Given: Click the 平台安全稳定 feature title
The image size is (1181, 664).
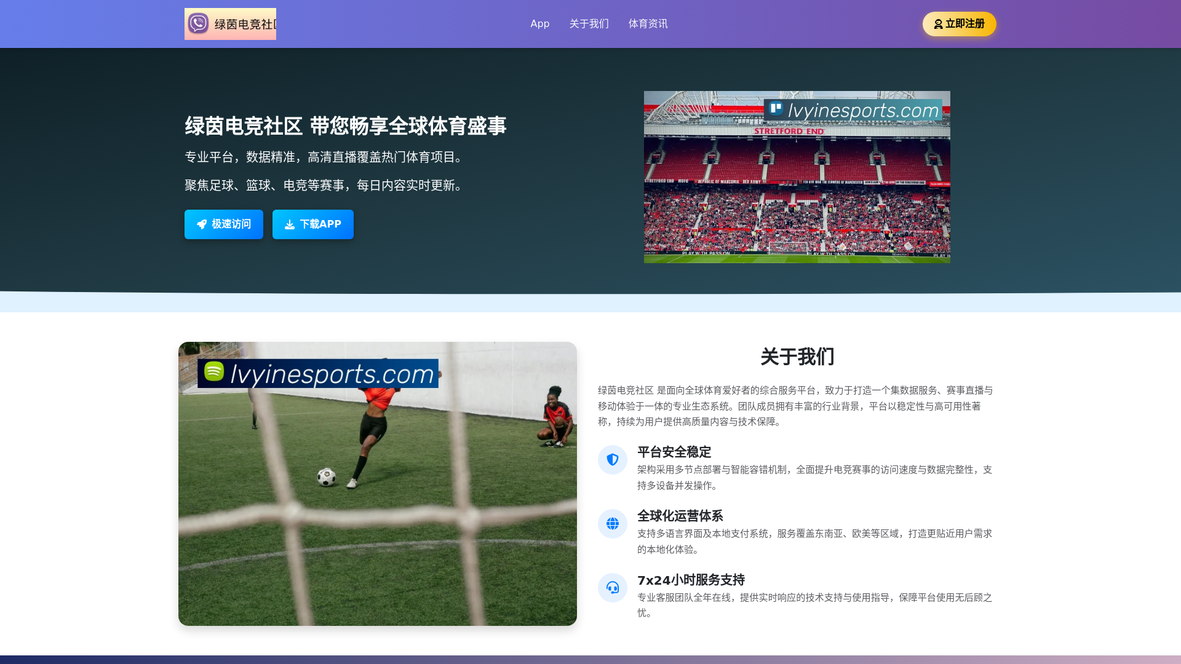Looking at the screenshot, I should (674, 453).
